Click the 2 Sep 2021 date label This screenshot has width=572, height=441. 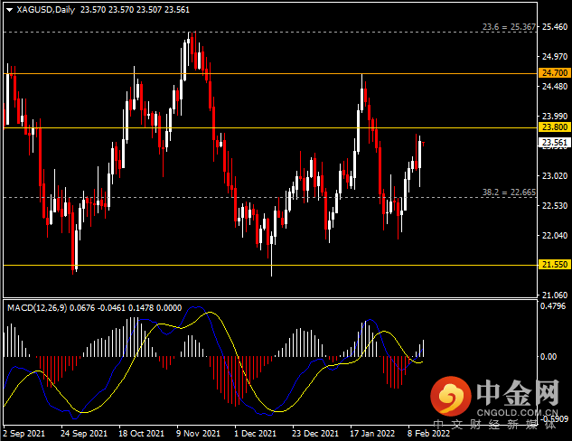click(x=24, y=434)
